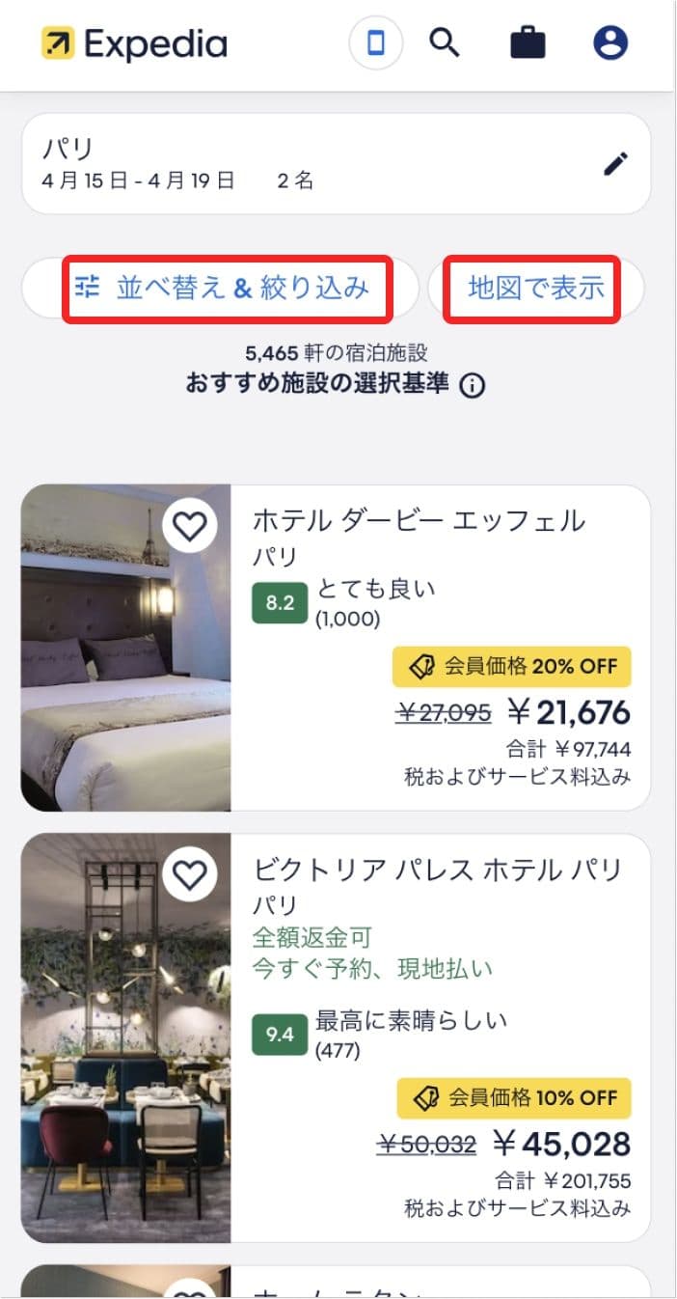
Task: Click the filter sliders icon
Action: point(88,287)
